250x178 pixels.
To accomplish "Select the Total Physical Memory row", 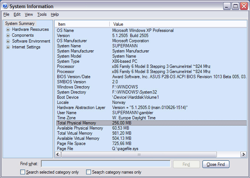I will pyautogui.click(x=151, y=123).
